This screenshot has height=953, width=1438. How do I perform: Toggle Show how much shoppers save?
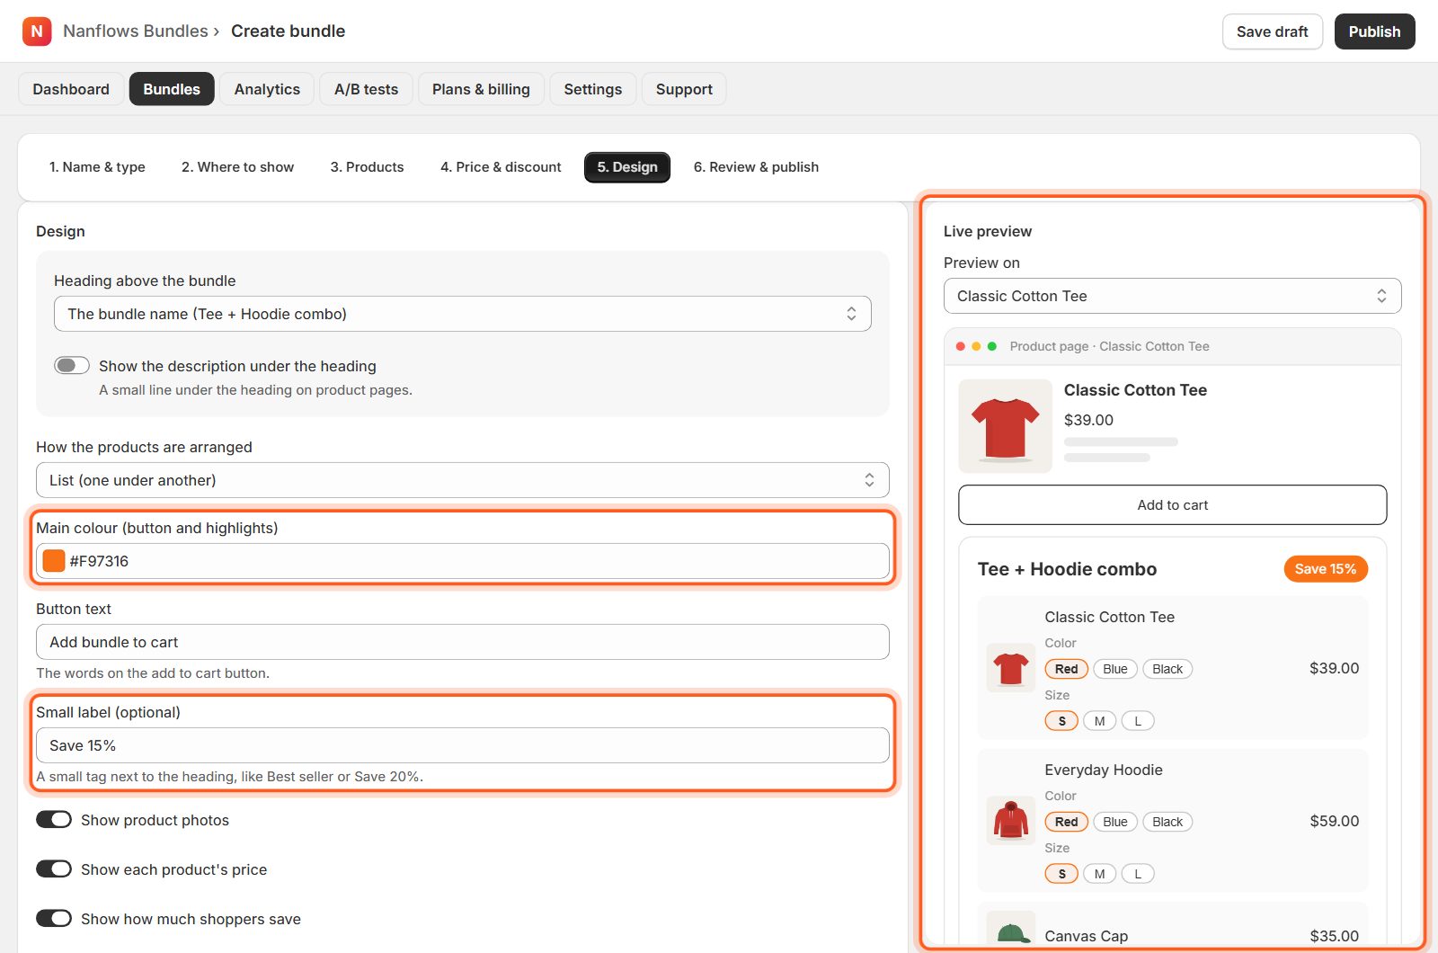coord(54,918)
